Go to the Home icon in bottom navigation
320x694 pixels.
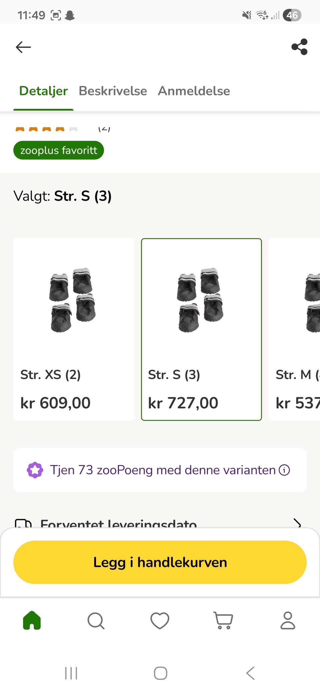pyautogui.click(x=32, y=620)
